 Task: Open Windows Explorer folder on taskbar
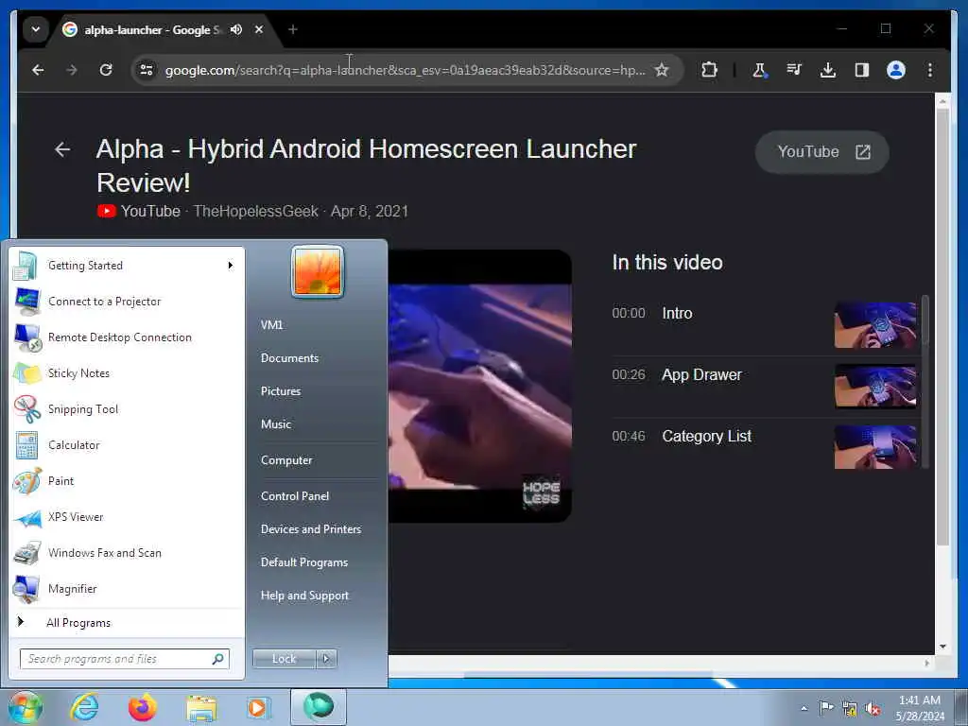click(201, 707)
